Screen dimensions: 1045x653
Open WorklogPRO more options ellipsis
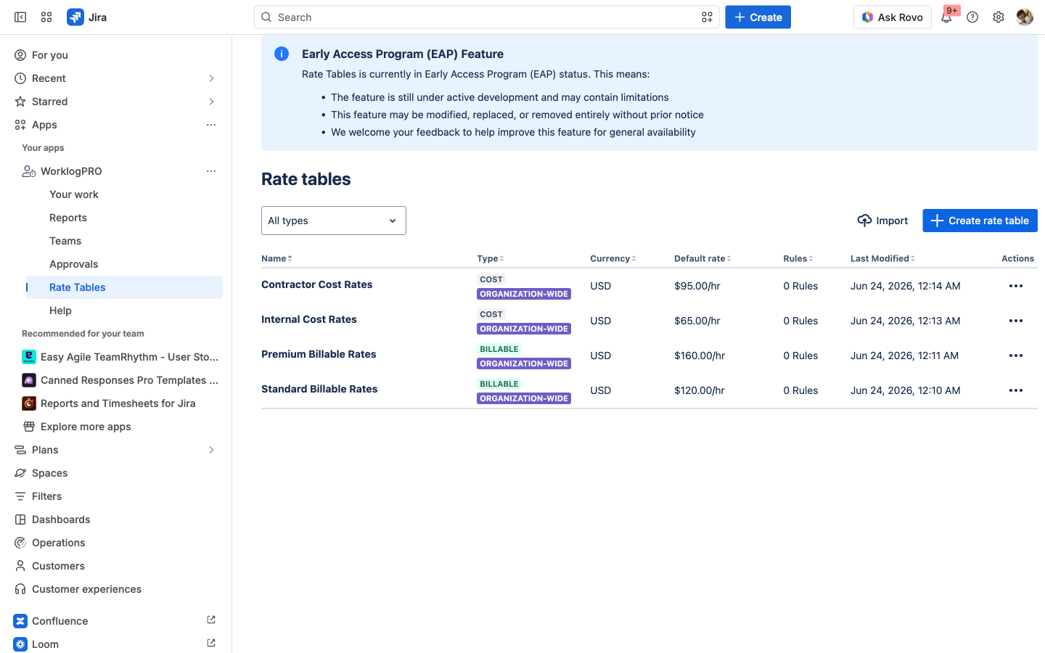[x=211, y=171]
